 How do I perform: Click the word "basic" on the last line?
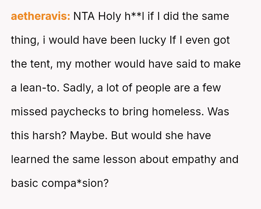coord(24,183)
